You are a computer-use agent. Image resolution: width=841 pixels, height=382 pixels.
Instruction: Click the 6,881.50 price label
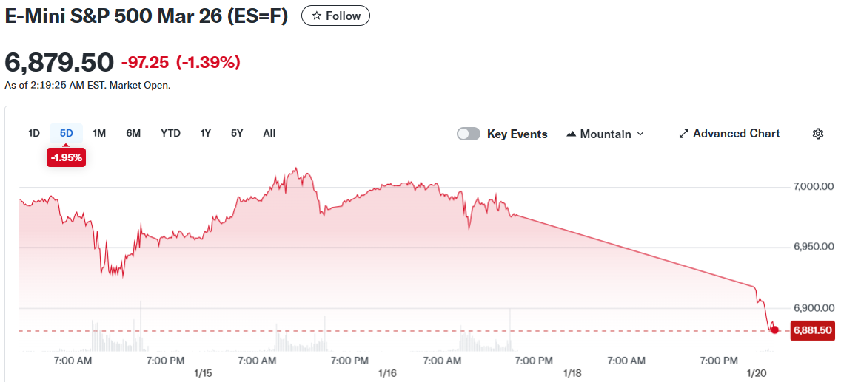[812, 330]
